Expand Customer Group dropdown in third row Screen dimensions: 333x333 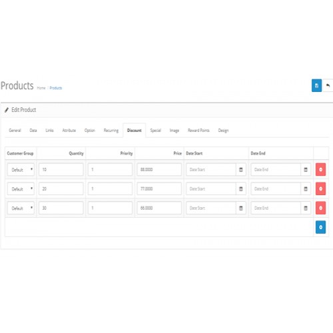pyautogui.click(x=21, y=208)
